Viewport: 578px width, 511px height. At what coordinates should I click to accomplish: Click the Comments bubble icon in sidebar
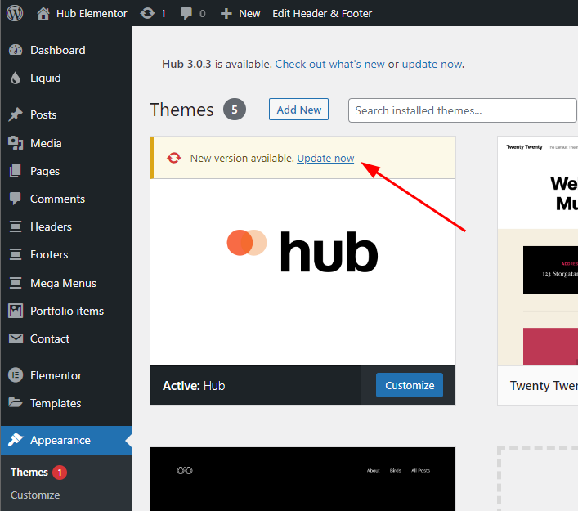coord(16,199)
